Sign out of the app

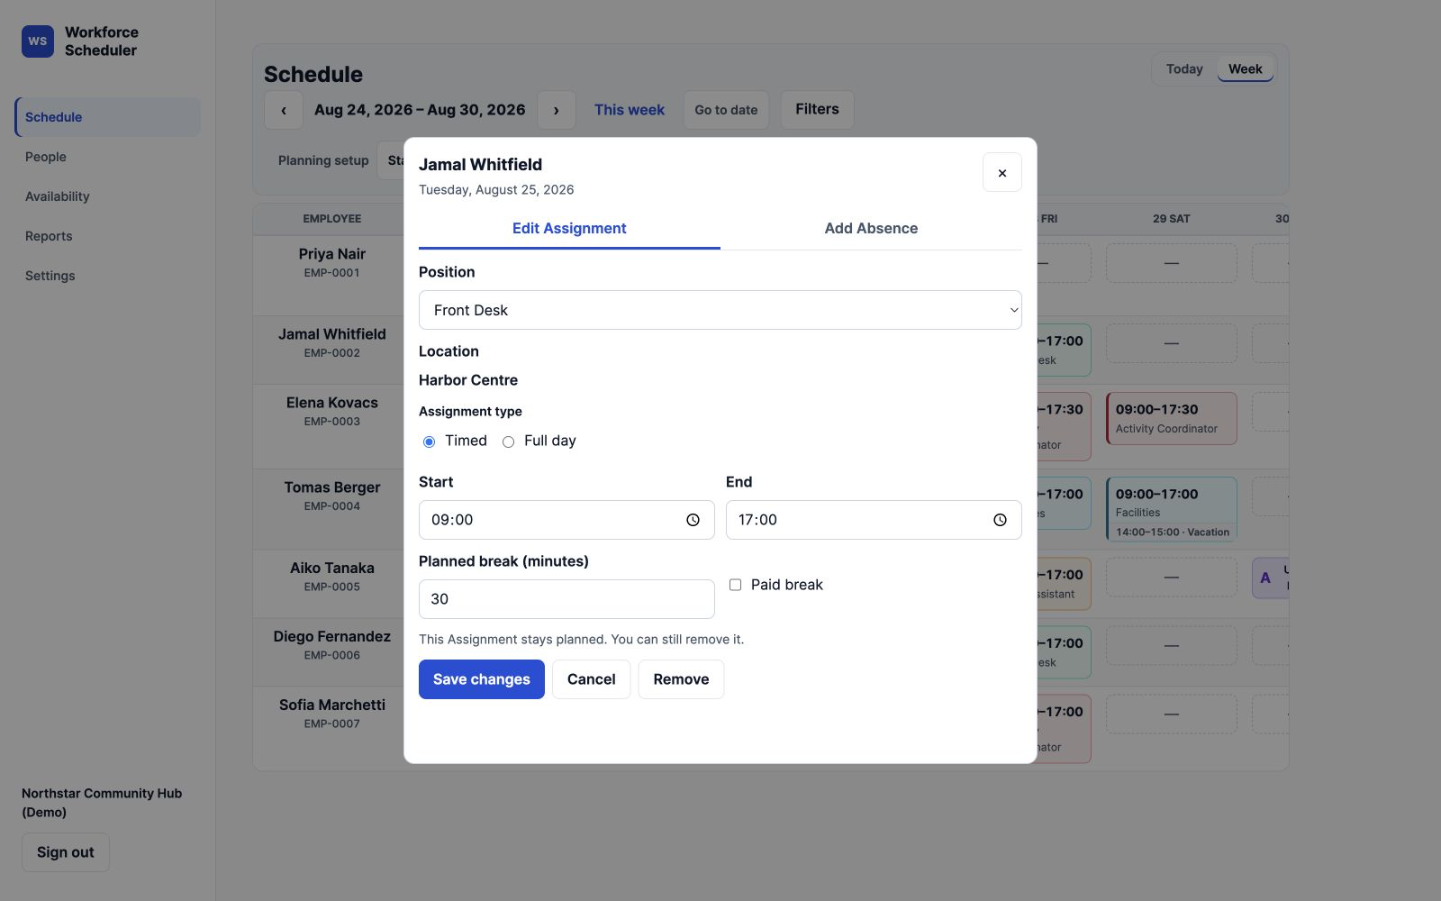pyautogui.click(x=66, y=852)
